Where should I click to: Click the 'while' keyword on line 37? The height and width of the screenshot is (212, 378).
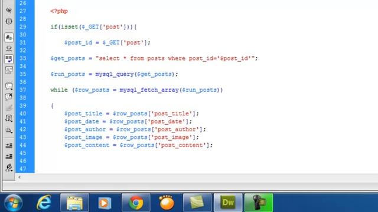pos(59,90)
